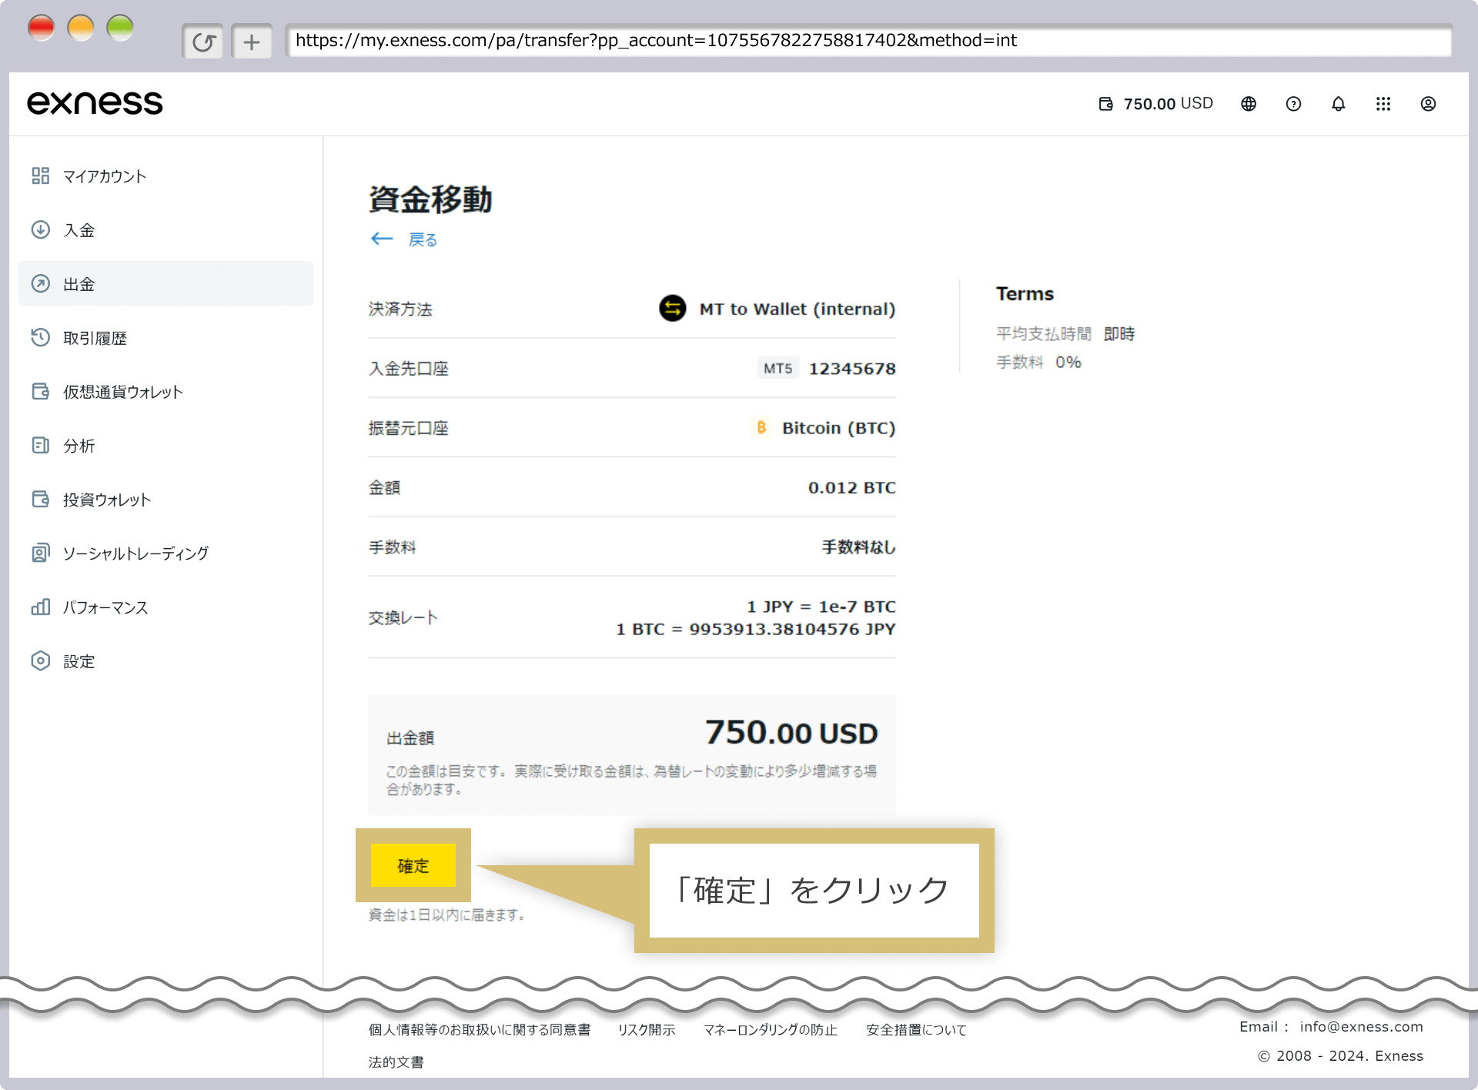This screenshot has height=1090, width=1478.
Task: Click the 投資ウォレット wallet icon
Action: tap(41, 499)
